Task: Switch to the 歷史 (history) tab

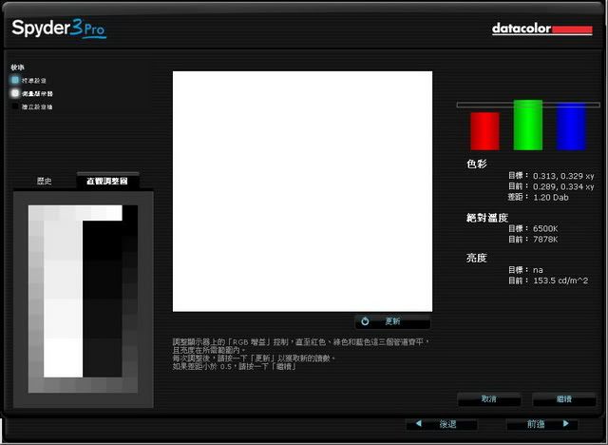Action: pos(45,182)
